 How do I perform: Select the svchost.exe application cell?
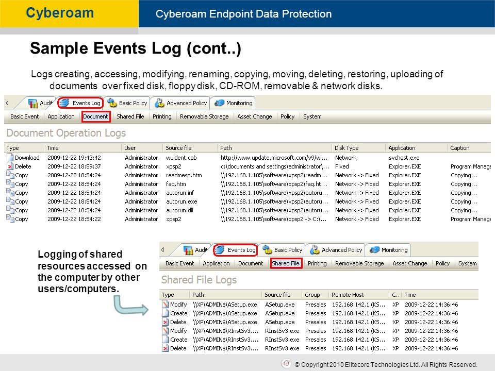(404, 158)
